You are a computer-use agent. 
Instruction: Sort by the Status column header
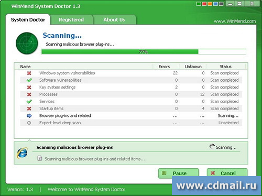225,67
